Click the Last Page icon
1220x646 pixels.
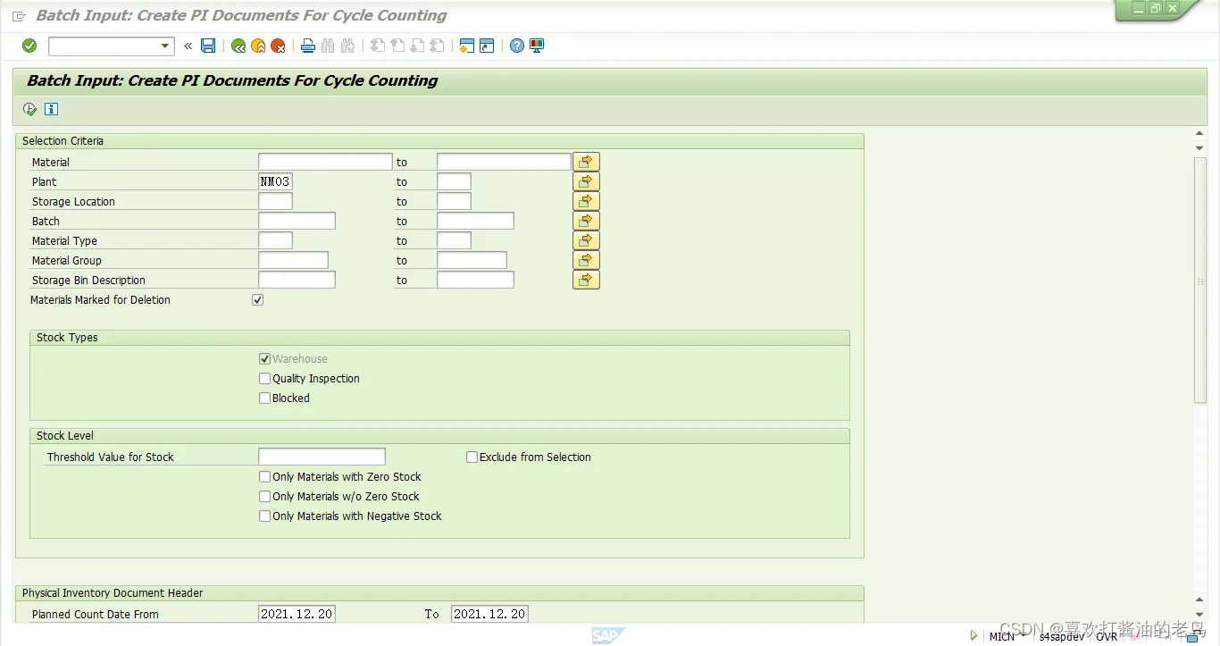(x=437, y=46)
